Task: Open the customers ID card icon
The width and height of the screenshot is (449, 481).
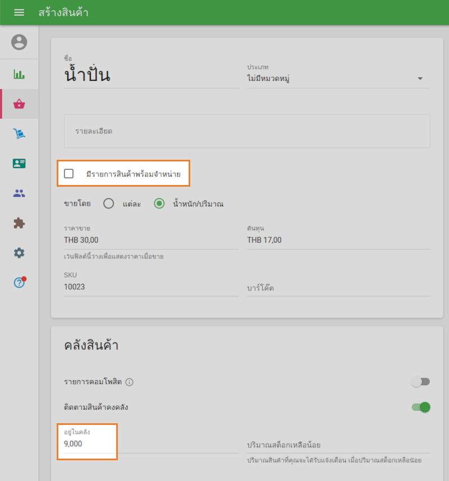Action: [x=19, y=164]
